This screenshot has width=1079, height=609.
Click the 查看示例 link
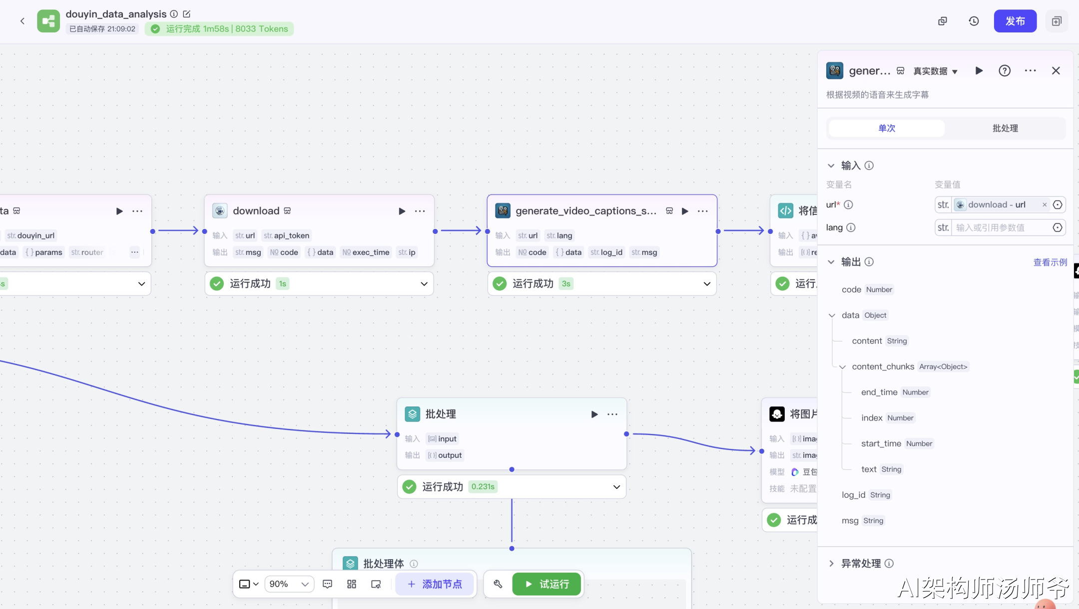(x=1050, y=262)
